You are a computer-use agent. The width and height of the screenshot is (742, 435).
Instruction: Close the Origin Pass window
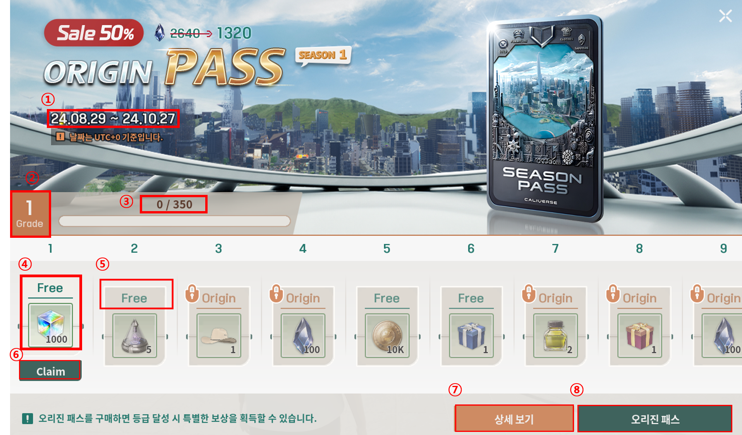click(x=725, y=16)
